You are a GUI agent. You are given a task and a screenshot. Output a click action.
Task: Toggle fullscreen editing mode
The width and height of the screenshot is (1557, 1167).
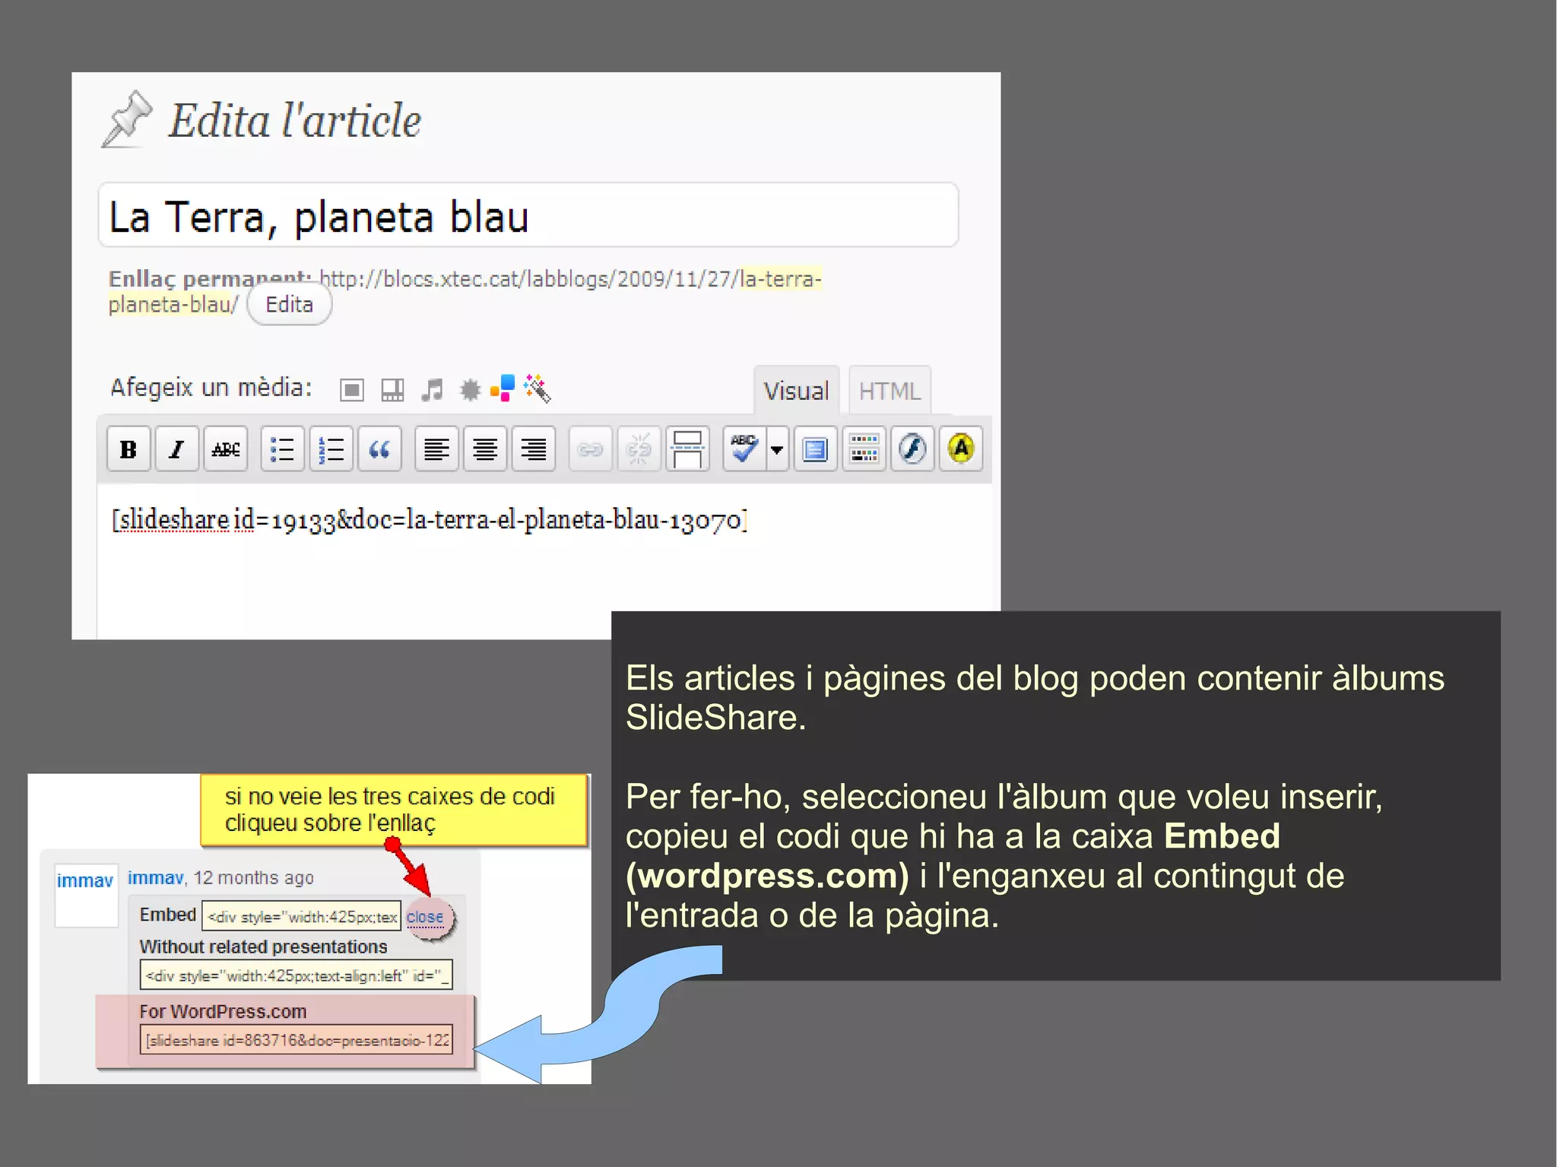pyautogui.click(x=815, y=449)
